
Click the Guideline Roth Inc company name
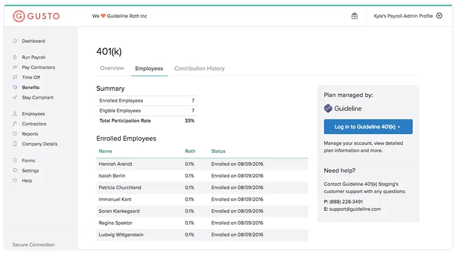pyautogui.click(x=127, y=16)
